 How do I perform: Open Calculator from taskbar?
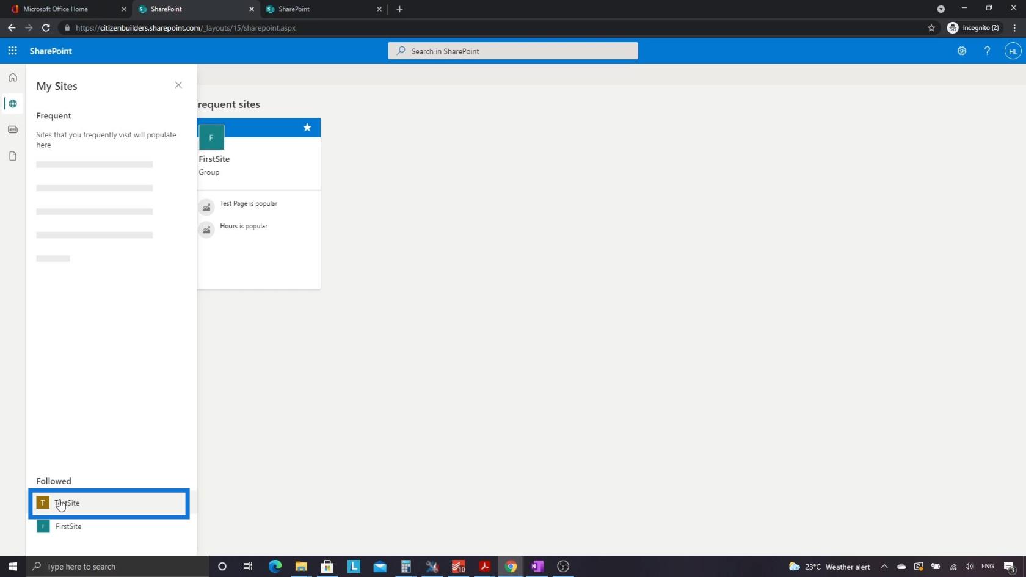click(406, 567)
